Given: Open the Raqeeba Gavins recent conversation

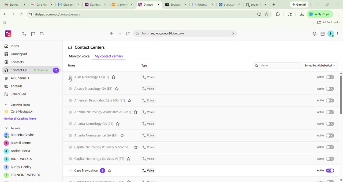Looking at the screenshot, I should pos(23,135).
